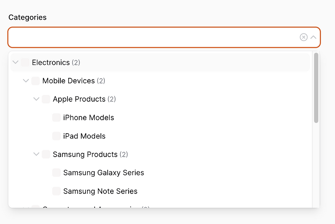Tick the iPhone Models checkbox
The image size is (335, 224).
pyautogui.click(x=57, y=118)
